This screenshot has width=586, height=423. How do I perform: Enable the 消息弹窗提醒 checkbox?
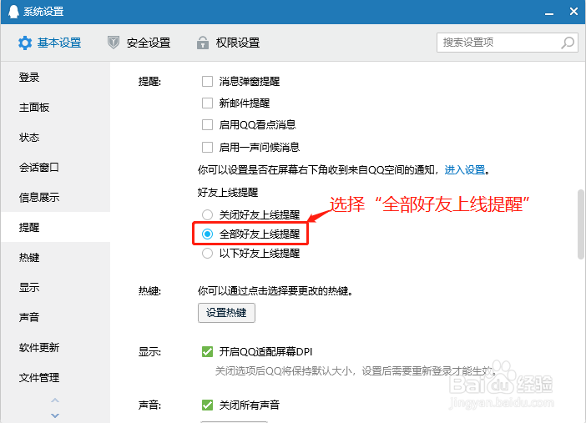[207, 81]
